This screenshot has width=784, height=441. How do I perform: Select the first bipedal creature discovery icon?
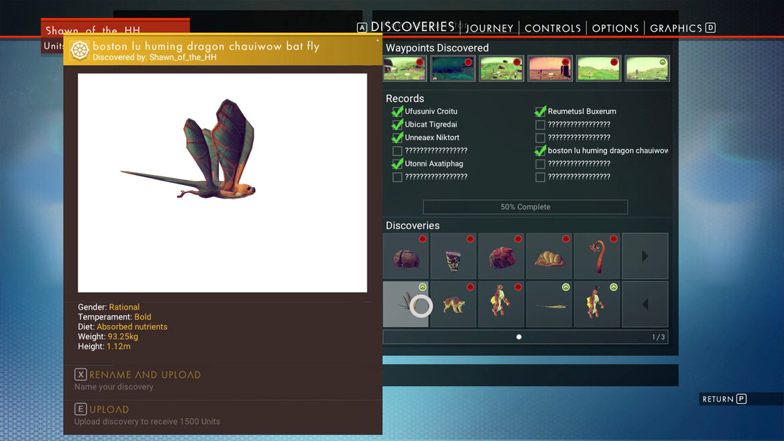501,304
